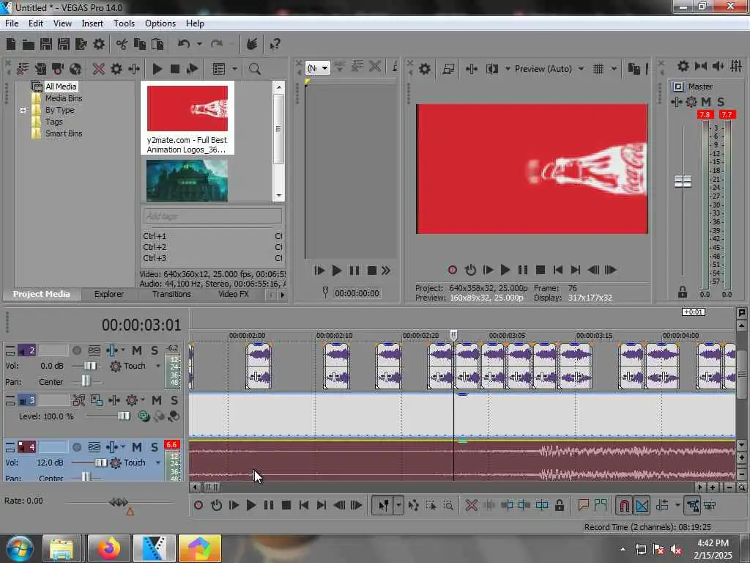Open the Tools menu
Screen dimensions: 750x563
click(x=124, y=23)
